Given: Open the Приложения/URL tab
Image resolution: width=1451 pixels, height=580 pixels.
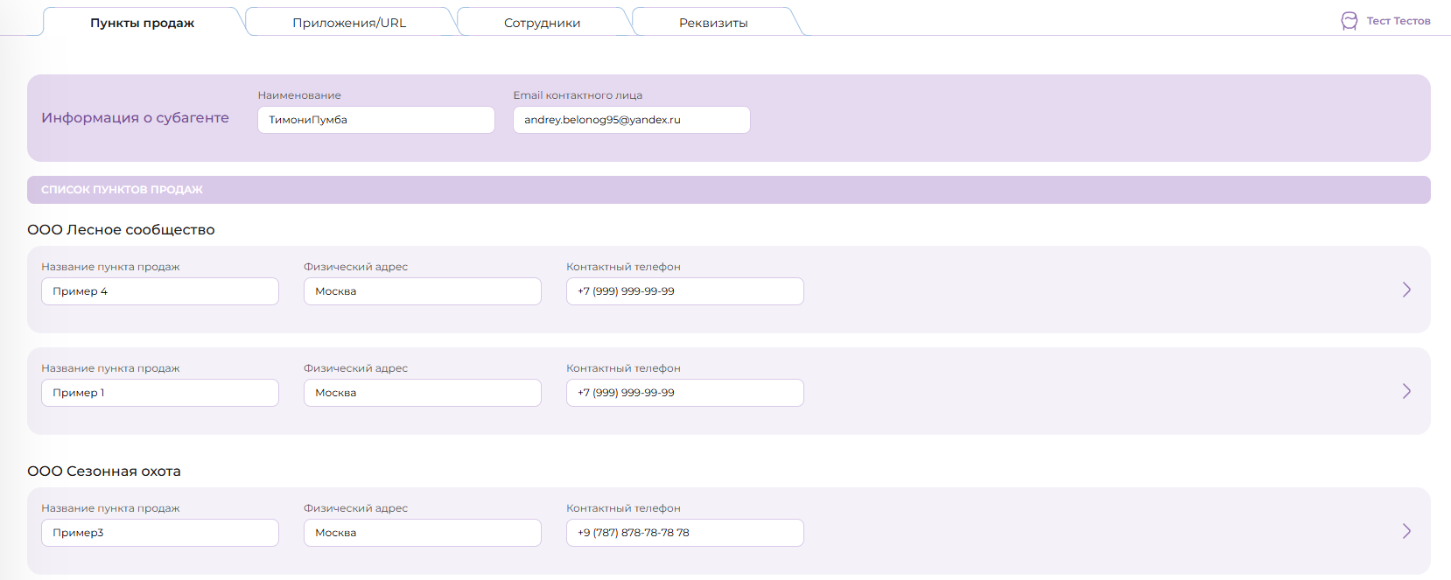Looking at the screenshot, I should point(349,23).
